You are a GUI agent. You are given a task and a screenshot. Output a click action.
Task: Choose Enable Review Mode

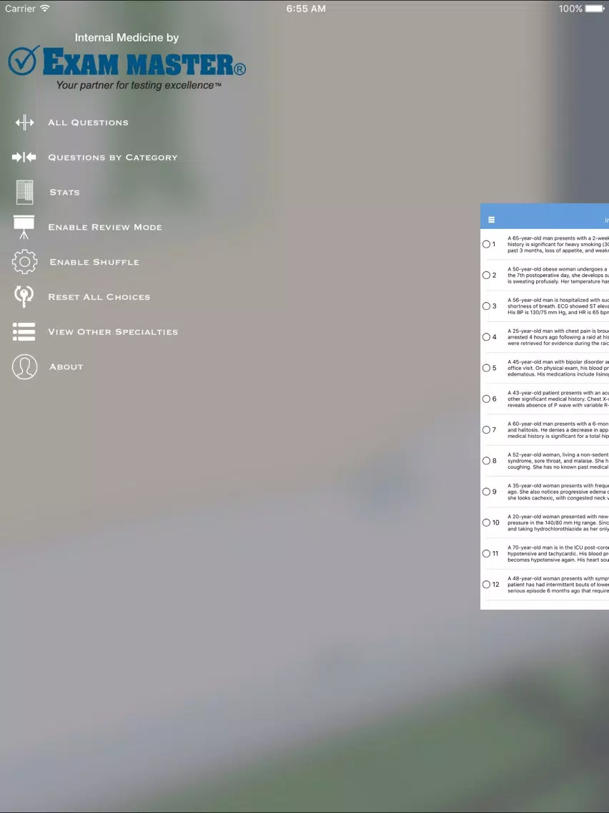coord(105,227)
